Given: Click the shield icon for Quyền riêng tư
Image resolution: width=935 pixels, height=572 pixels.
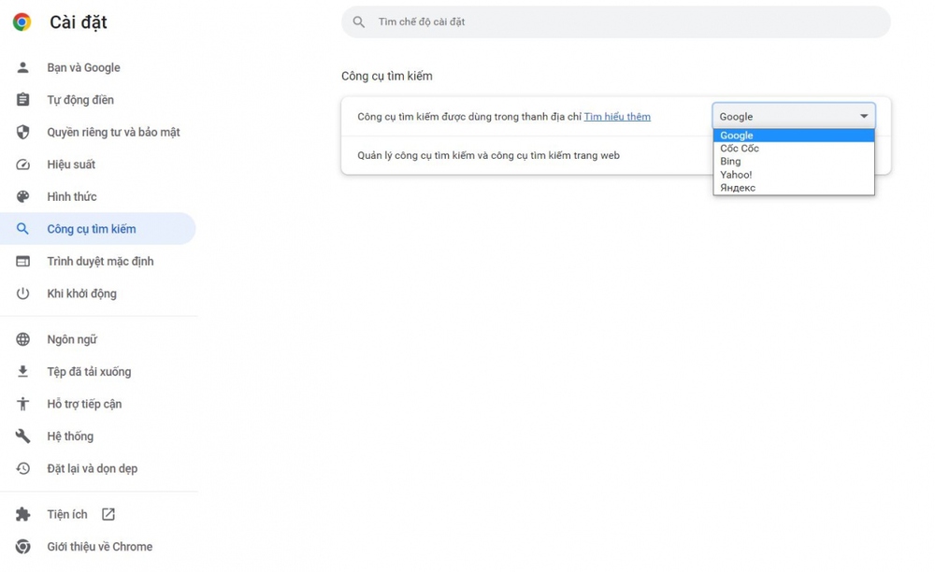Looking at the screenshot, I should 22,132.
